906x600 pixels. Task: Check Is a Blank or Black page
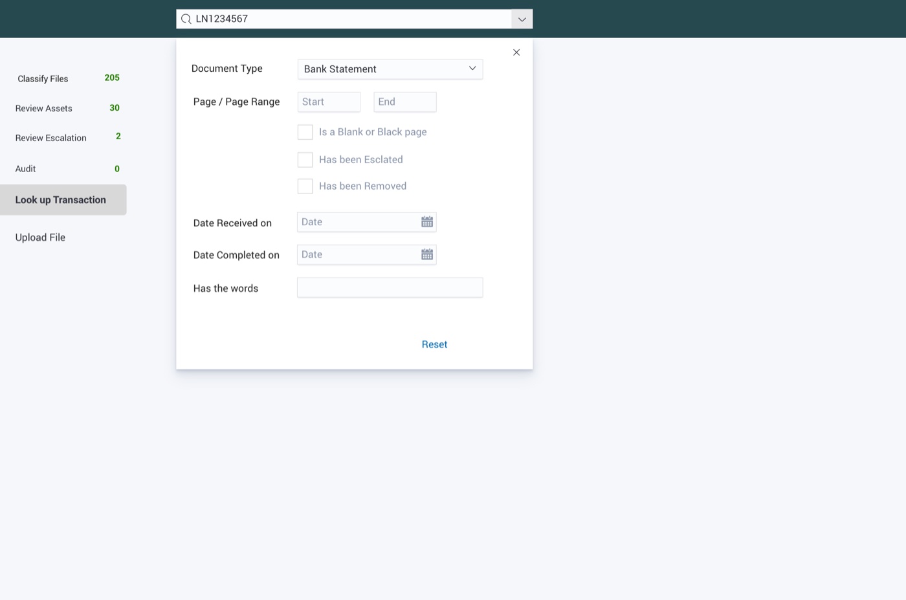(305, 132)
